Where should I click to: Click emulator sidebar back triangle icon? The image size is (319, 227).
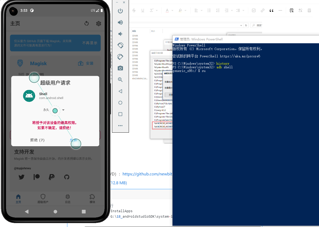pos(120,91)
